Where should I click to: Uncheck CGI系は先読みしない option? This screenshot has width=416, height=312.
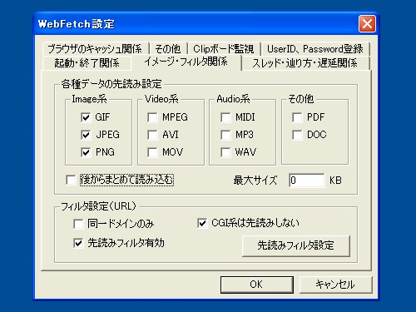(x=202, y=223)
